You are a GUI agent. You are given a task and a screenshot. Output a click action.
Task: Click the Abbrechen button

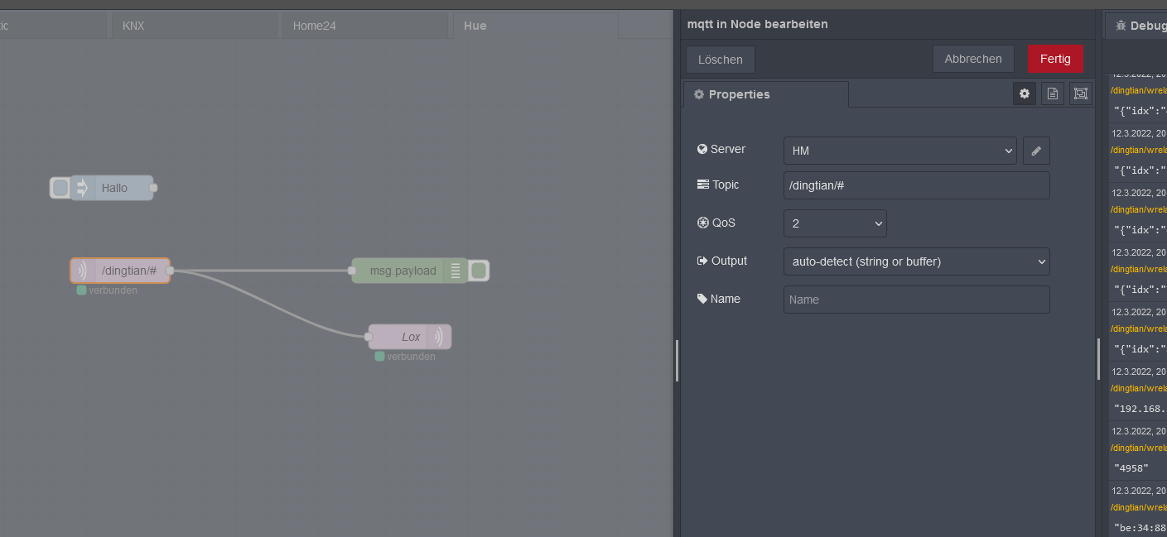pos(973,59)
